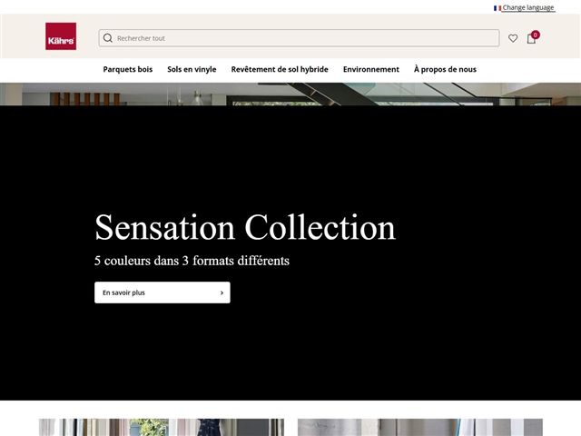Open the wishlist heart icon
581x436 pixels.
click(513, 38)
